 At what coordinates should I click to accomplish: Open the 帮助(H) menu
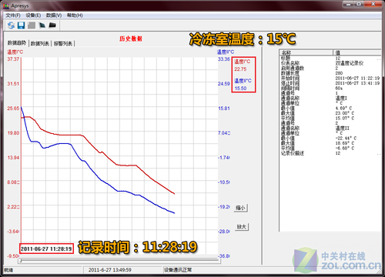coord(75,15)
